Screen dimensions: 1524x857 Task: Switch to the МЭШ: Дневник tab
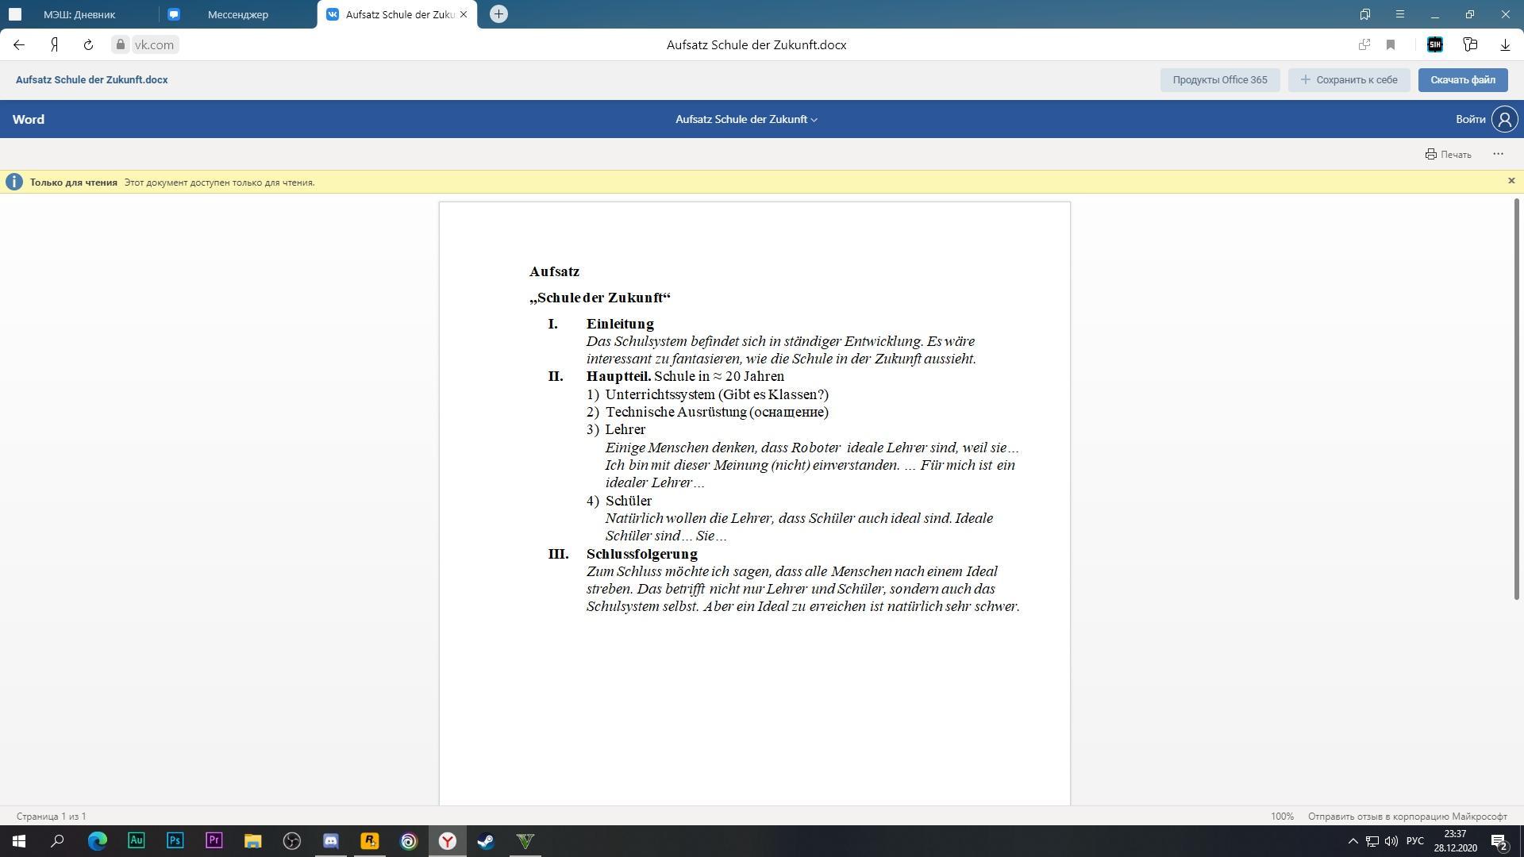79,14
